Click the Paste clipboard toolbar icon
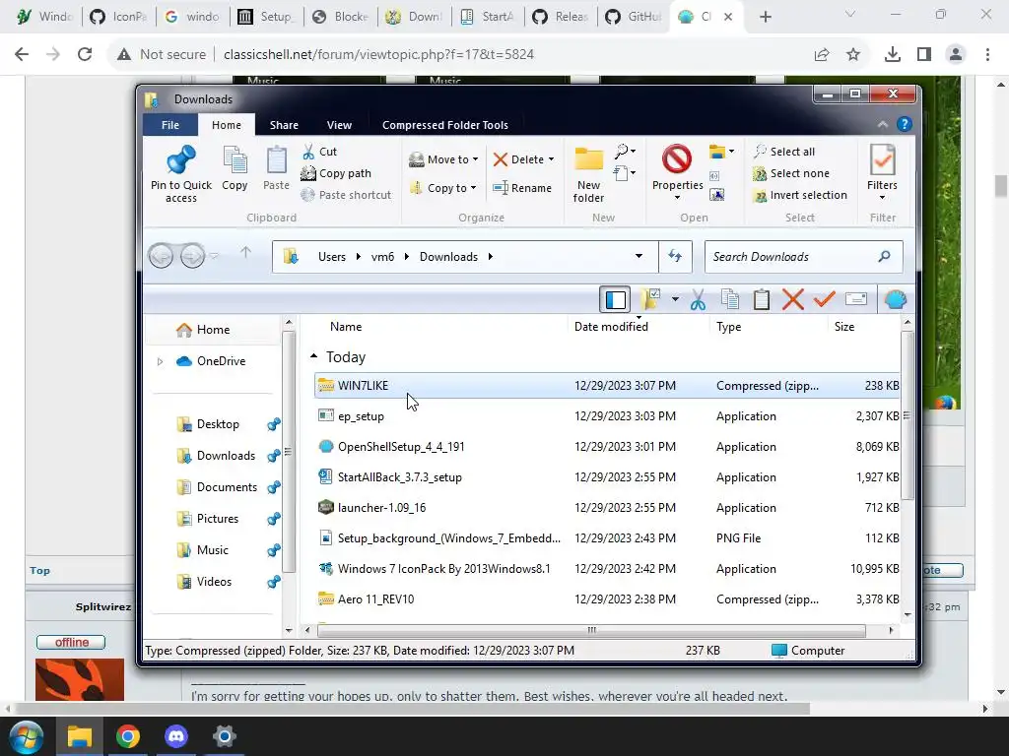 (762, 299)
